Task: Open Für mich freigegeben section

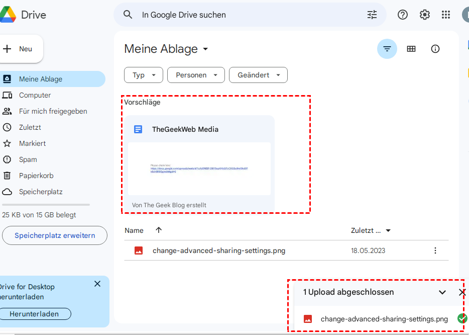Action: click(53, 111)
